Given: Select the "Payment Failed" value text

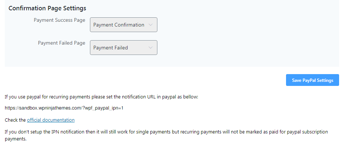Looking at the screenshot, I should (x=111, y=48).
